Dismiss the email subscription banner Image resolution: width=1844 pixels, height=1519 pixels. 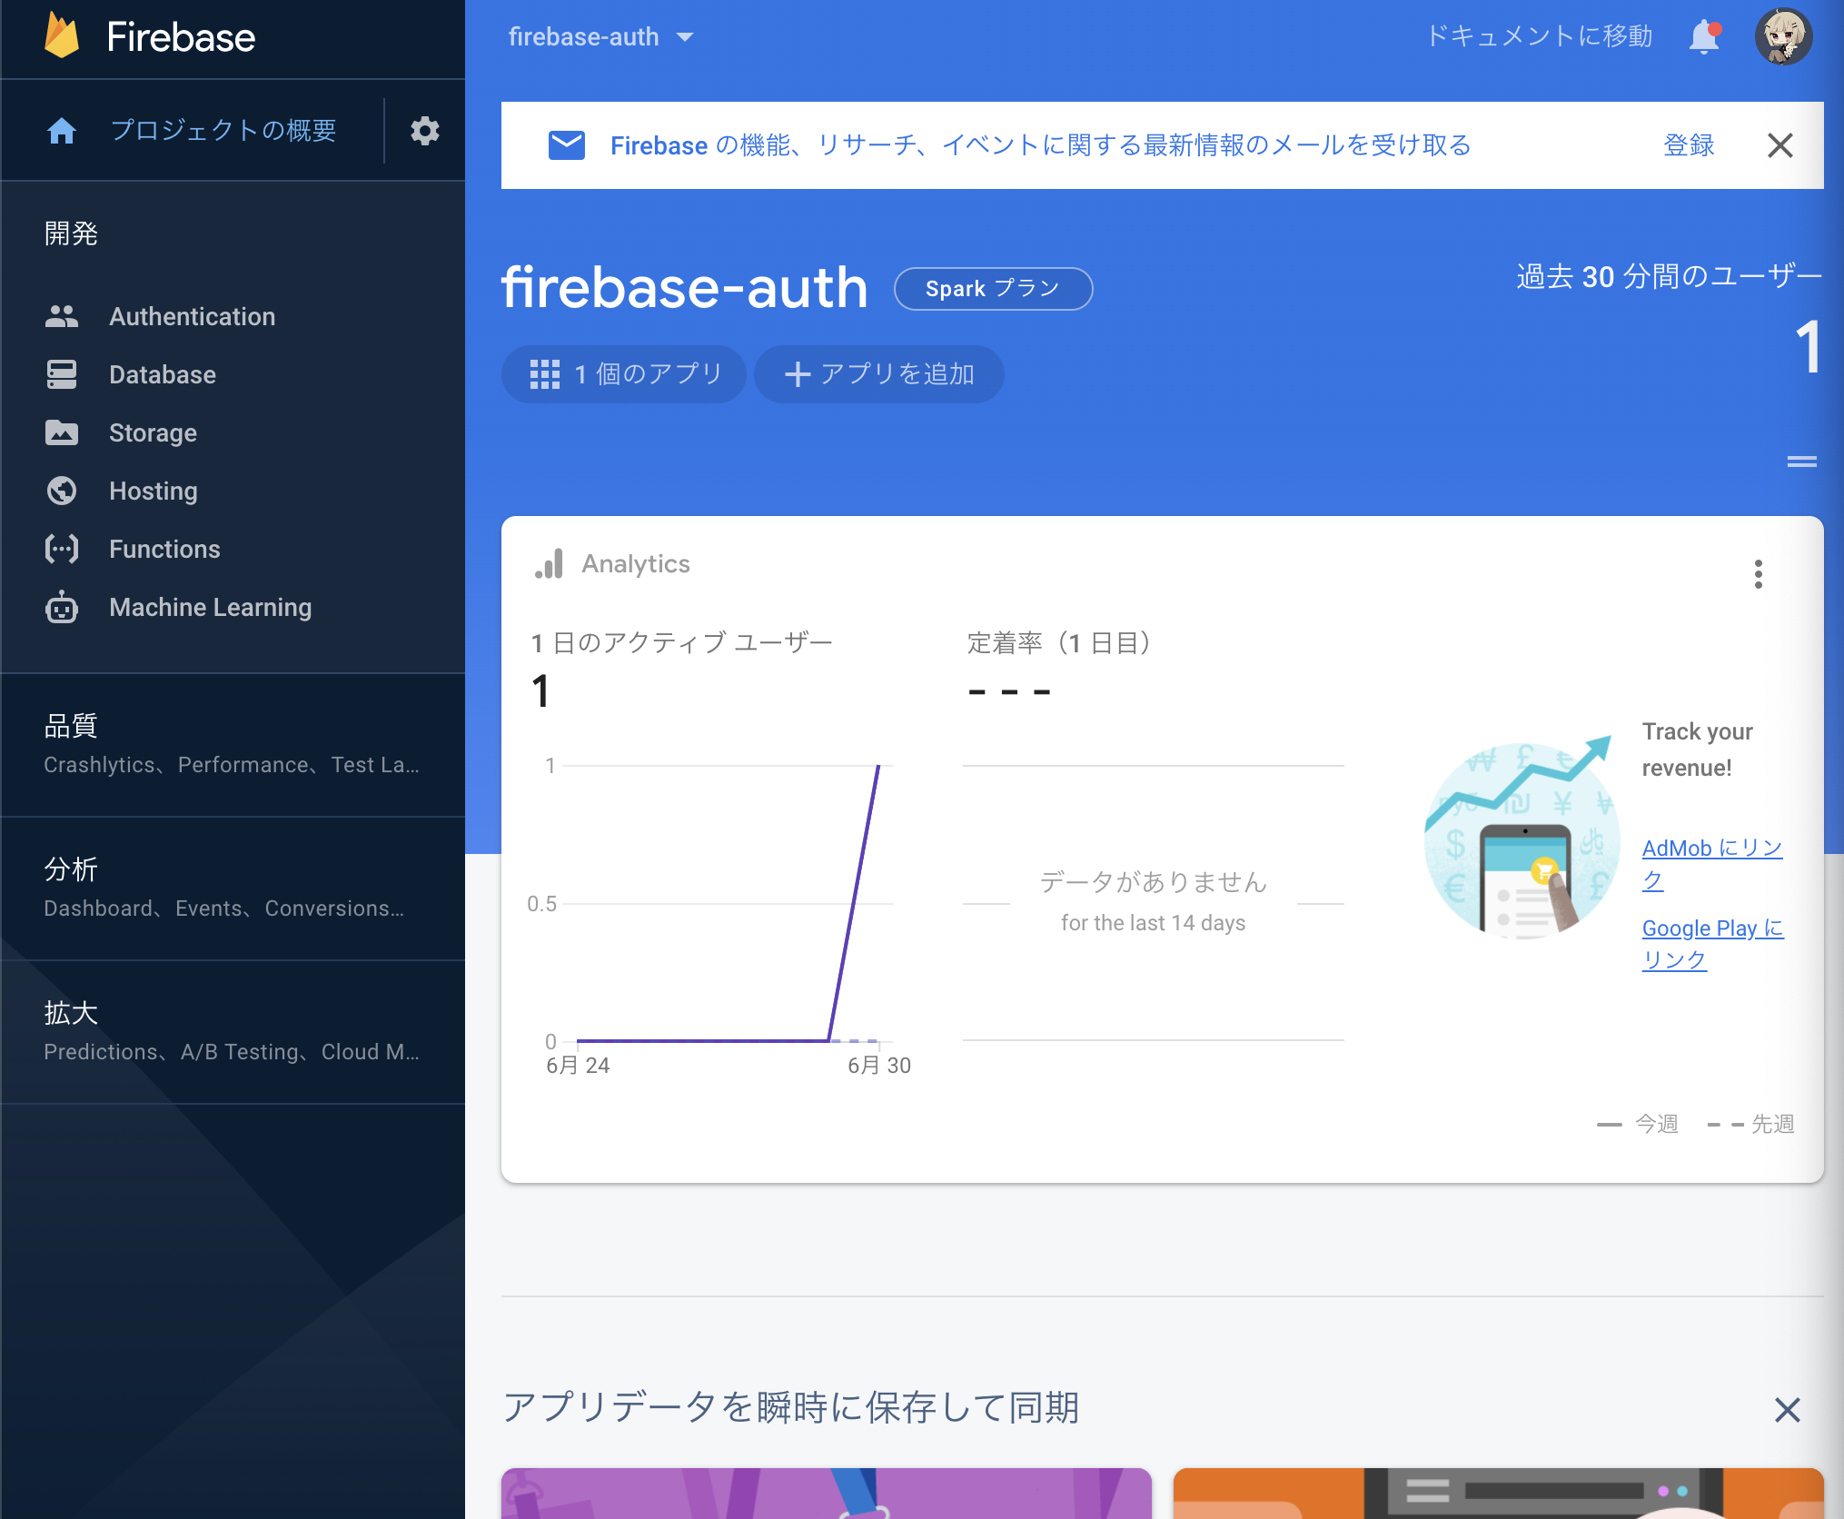(1780, 145)
